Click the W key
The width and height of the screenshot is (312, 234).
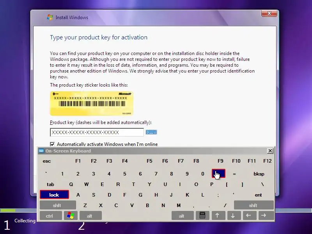pyautogui.click(x=86, y=184)
